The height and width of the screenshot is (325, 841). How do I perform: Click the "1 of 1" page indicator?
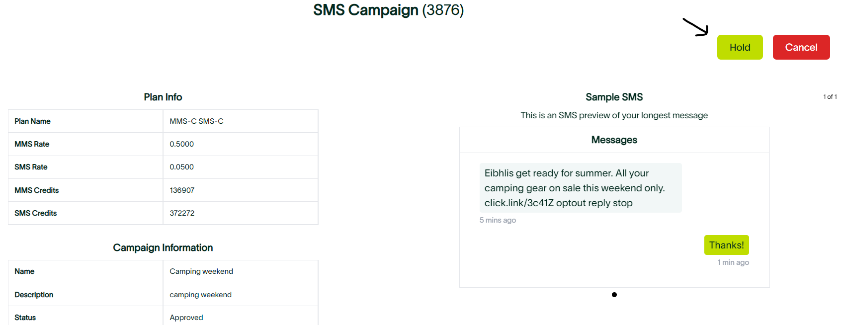click(830, 97)
